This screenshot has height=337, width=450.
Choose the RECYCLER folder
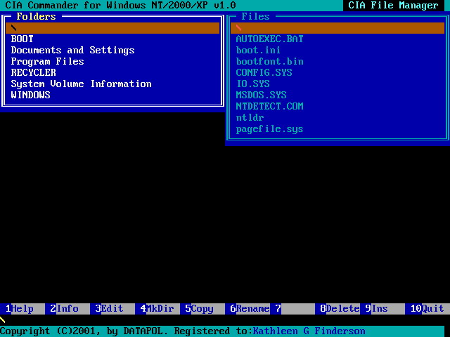(x=33, y=72)
